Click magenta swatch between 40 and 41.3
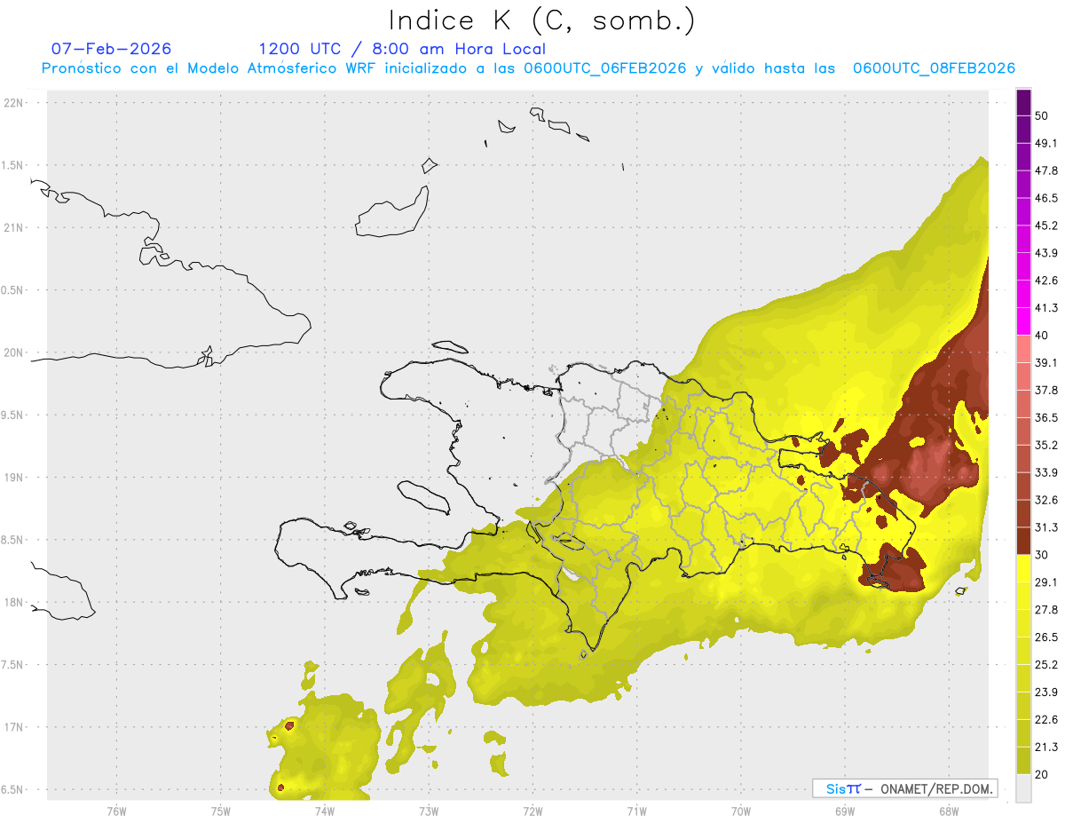Screen dimensions: 1065x823 pos(1023,321)
